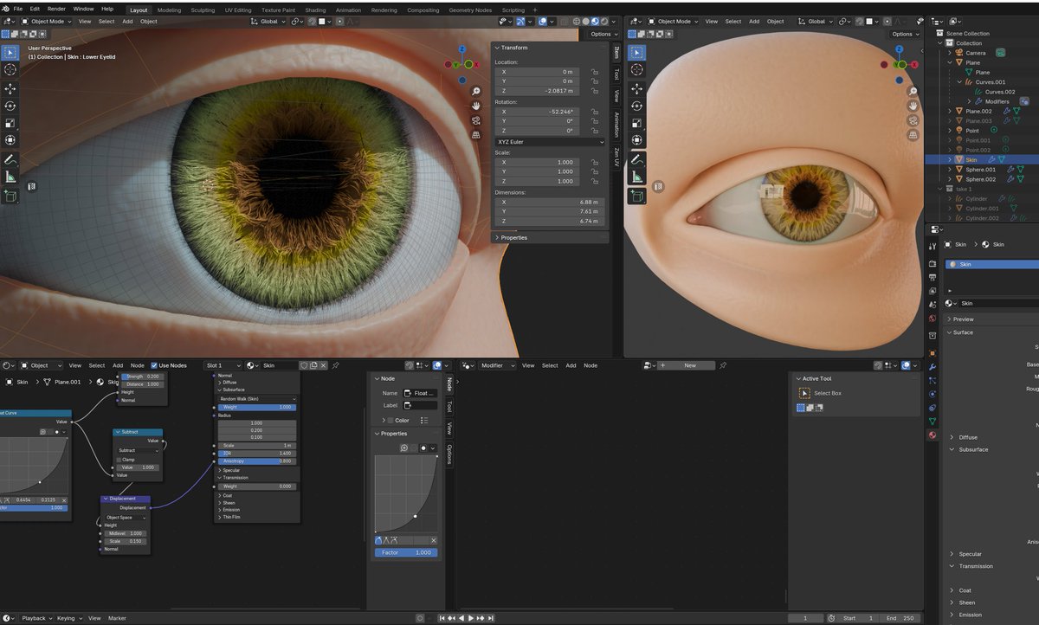Select the Scale tool

pyautogui.click(x=10, y=123)
